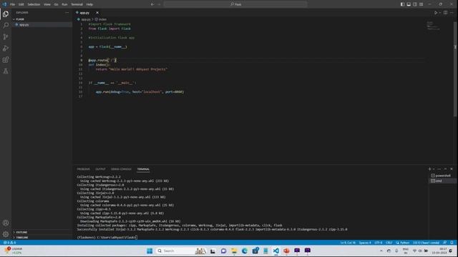Switch to the OUTPUT panel tab
This screenshot has height=257, width=458.
pyautogui.click(x=100, y=169)
